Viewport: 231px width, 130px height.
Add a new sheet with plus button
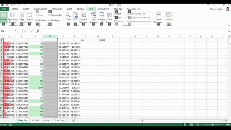tap(74, 121)
